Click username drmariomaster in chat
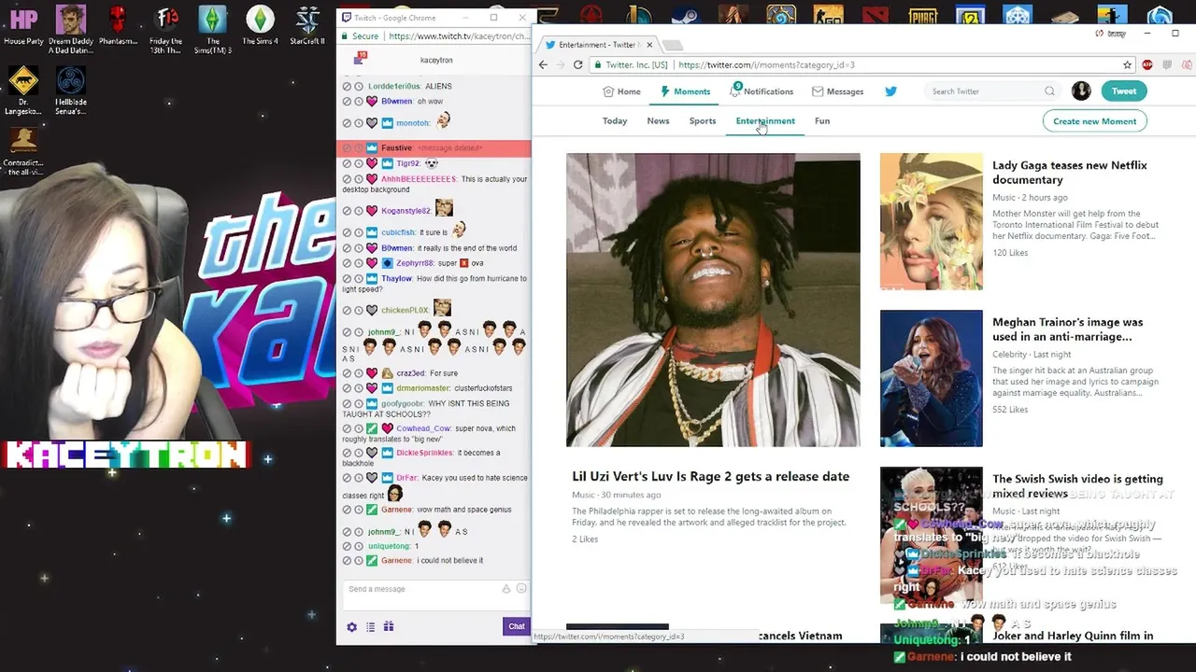The height and width of the screenshot is (672, 1196). (422, 388)
